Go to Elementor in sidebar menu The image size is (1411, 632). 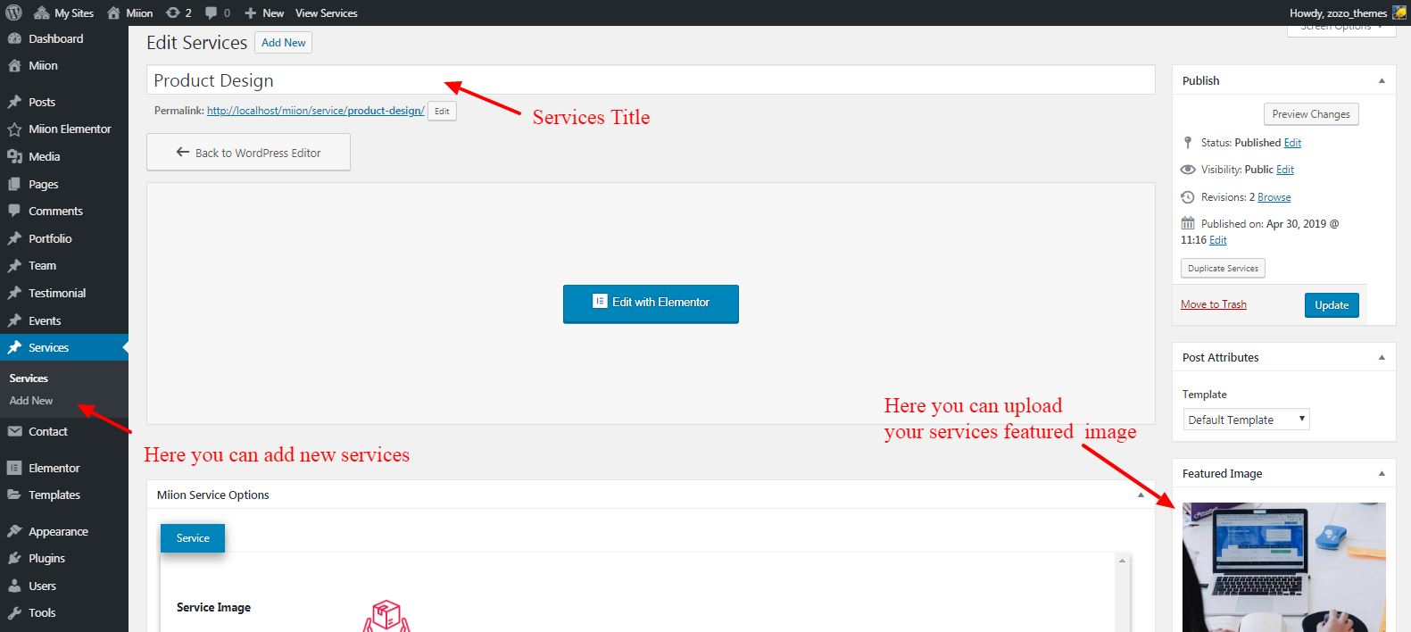tap(54, 468)
